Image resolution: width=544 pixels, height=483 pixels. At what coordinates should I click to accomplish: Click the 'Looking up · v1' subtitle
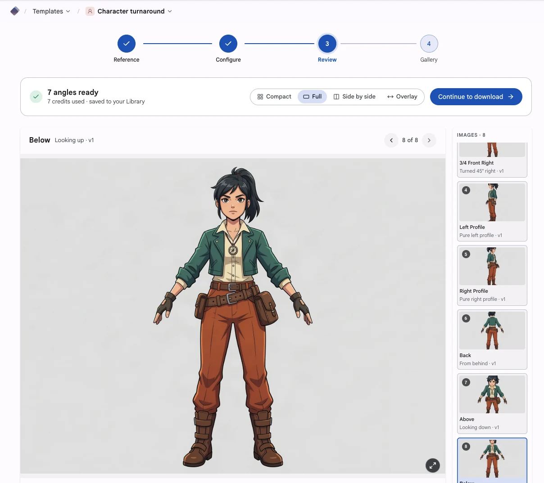pos(74,140)
